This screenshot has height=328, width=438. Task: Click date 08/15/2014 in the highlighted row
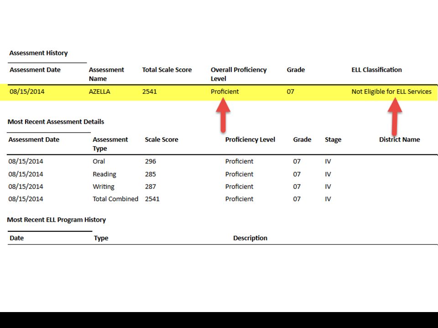click(x=27, y=92)
